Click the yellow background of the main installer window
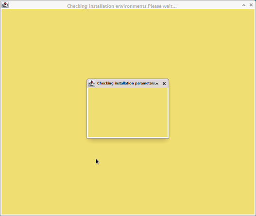 point(49,114)
